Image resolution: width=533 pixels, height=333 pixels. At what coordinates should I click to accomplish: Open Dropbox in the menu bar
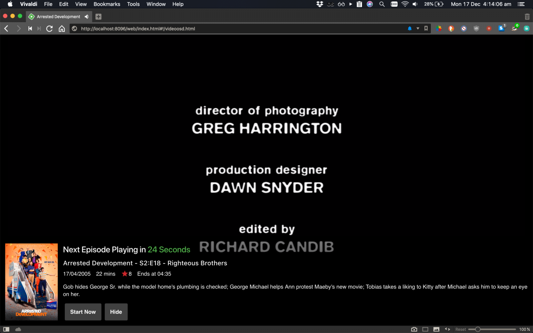(320, 4)
